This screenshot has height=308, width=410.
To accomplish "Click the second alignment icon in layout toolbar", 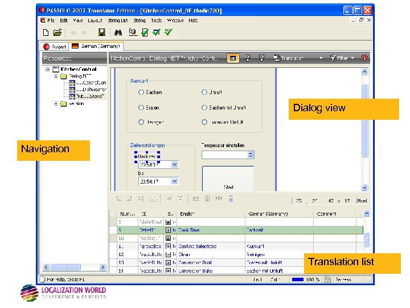I will [x=130, y=199].
